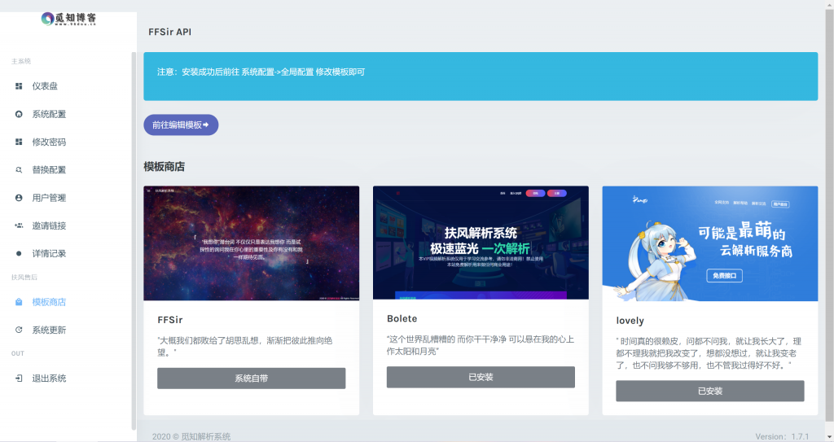This screenshot has width=834, height=442.
Task: Open the Bolete template preview image
Action: tap(481, 243)
